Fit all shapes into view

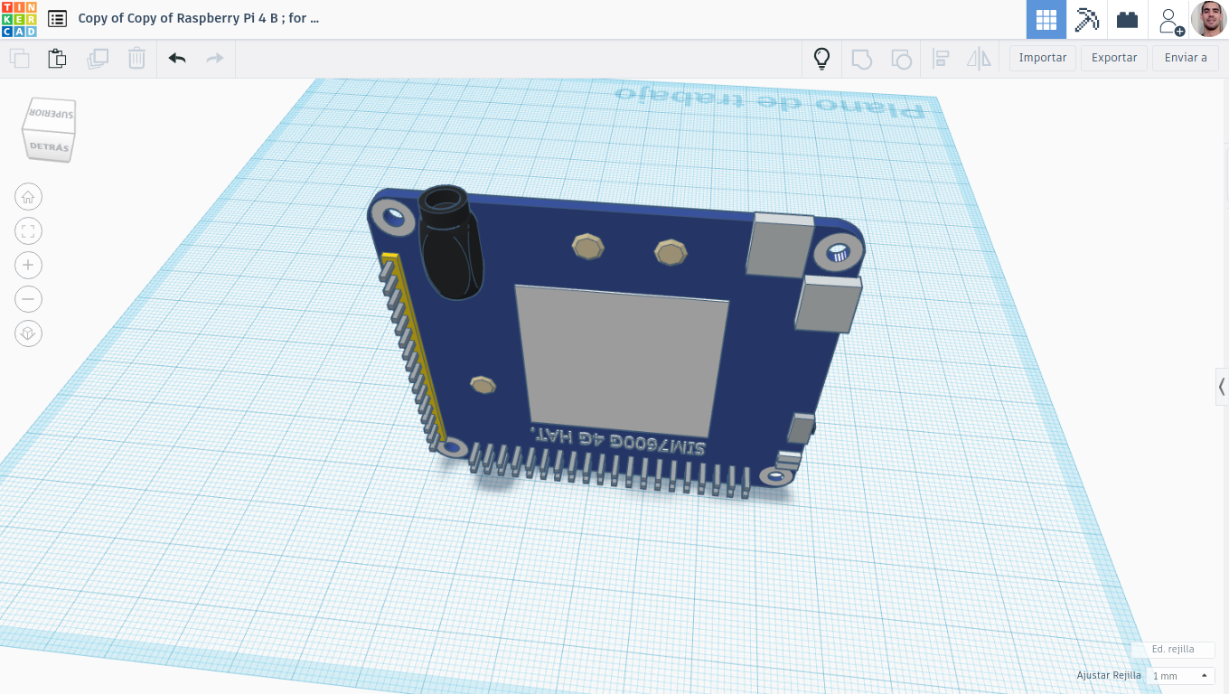(28, 231)
